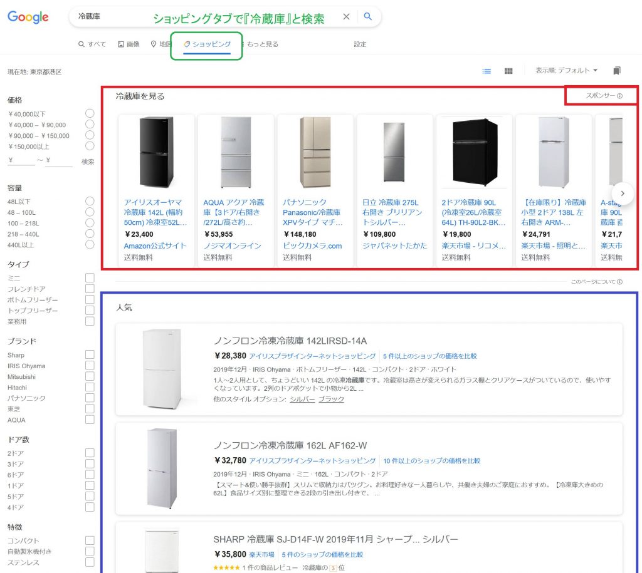
Task: Open the ジャパネットたかた seller link
Action: coord(395,246)
